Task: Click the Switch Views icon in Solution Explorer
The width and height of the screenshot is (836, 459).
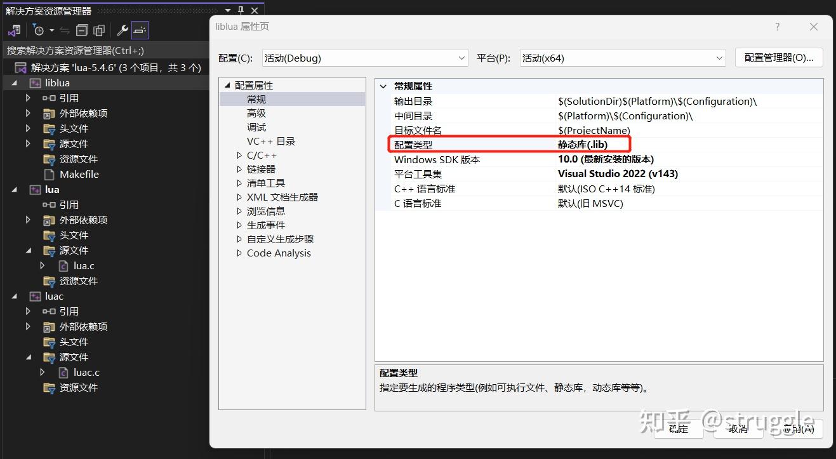Action: 14,30
